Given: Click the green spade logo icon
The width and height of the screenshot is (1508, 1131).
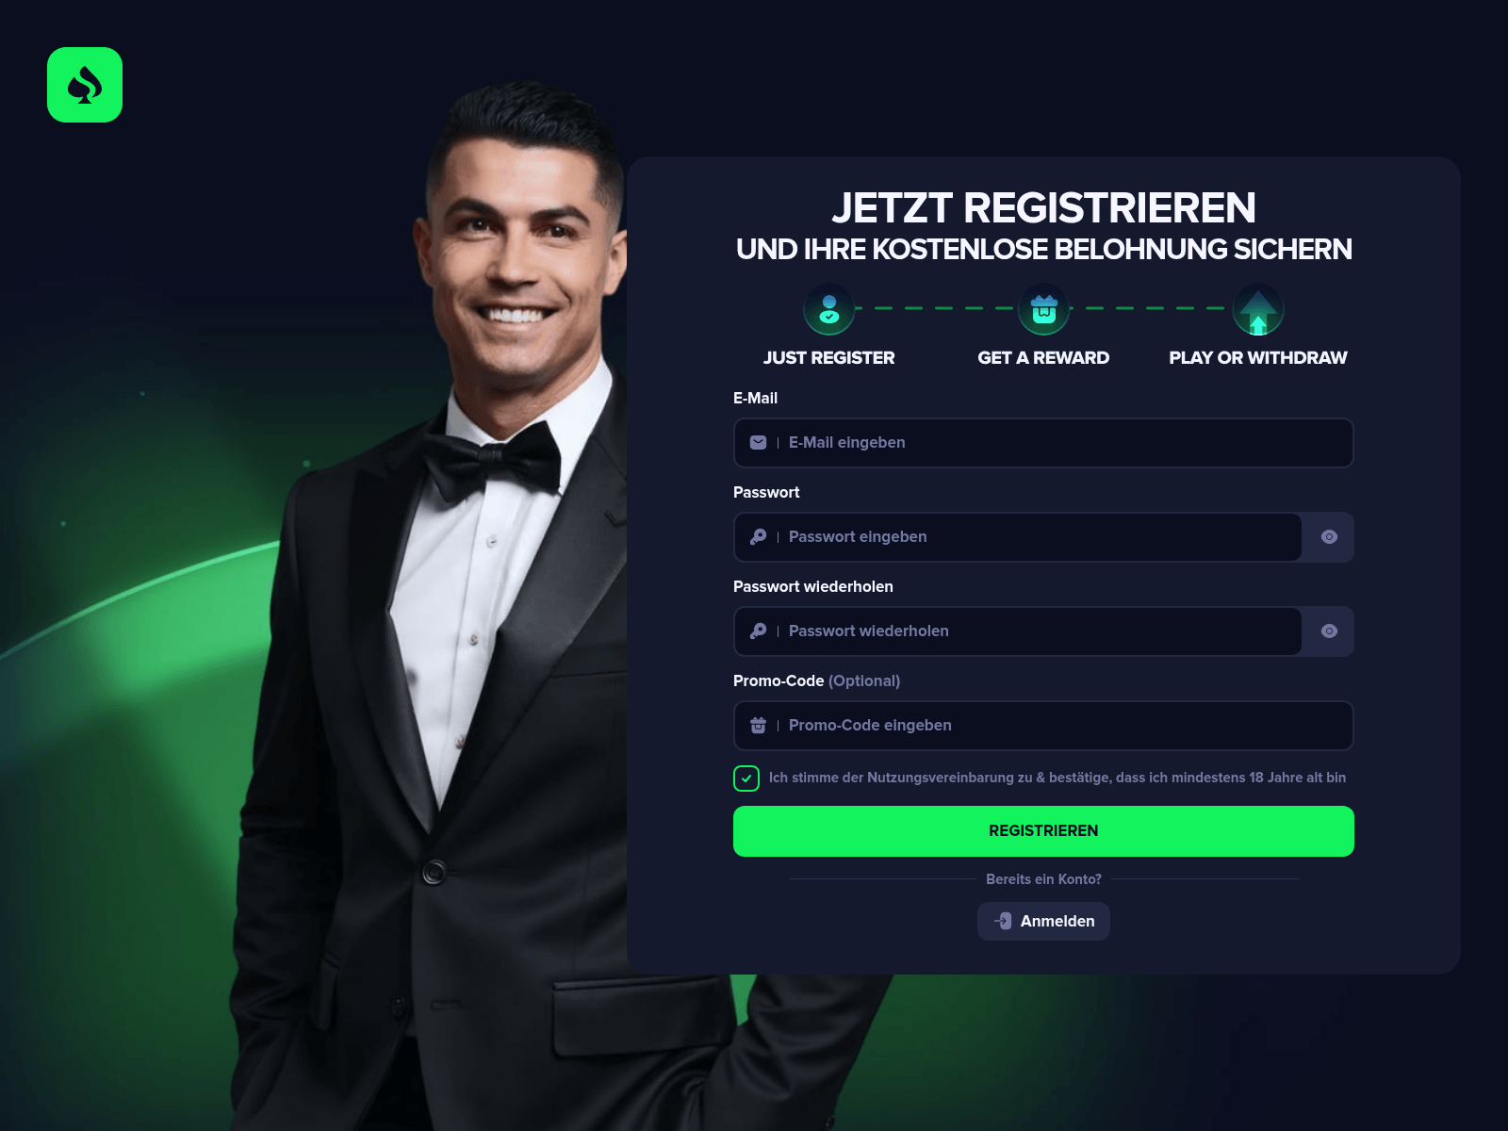Looking at the screenshot, I should coord(85,85).
